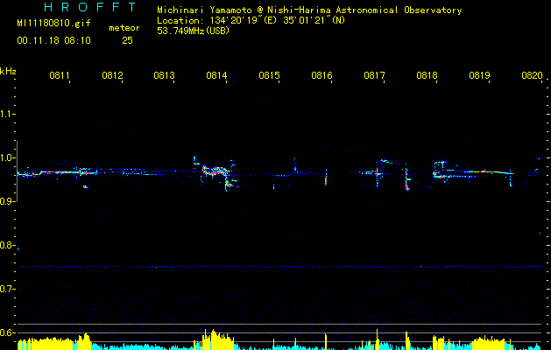Click the date stamp 00.11.18 08:10
Viewport: 551px width, 350px height.
pyautogui.click(x=53, y=40)
